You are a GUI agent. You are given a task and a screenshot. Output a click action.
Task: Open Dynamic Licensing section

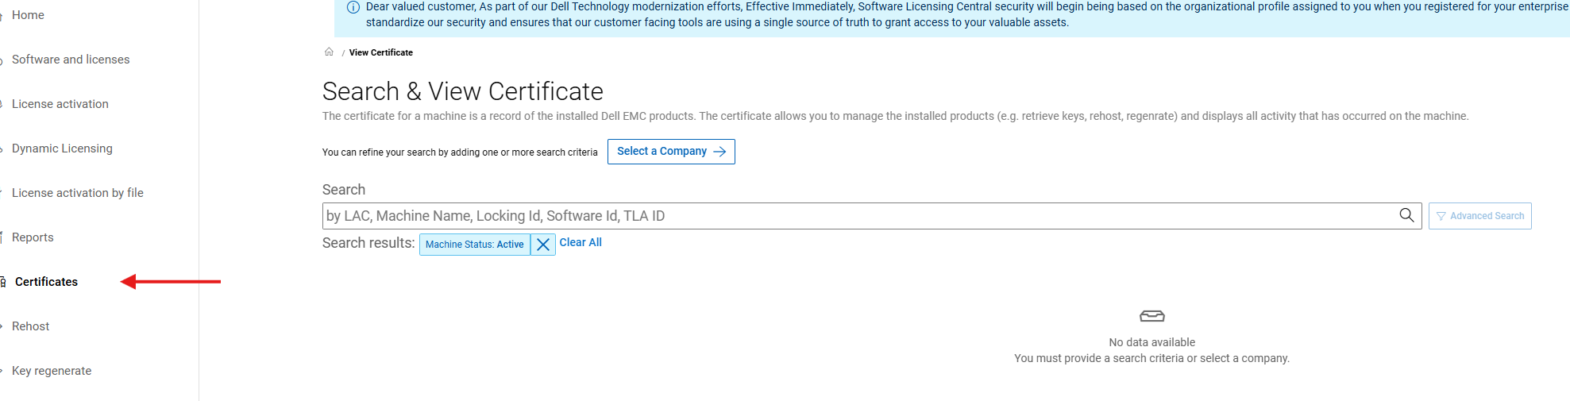point(62,148)
